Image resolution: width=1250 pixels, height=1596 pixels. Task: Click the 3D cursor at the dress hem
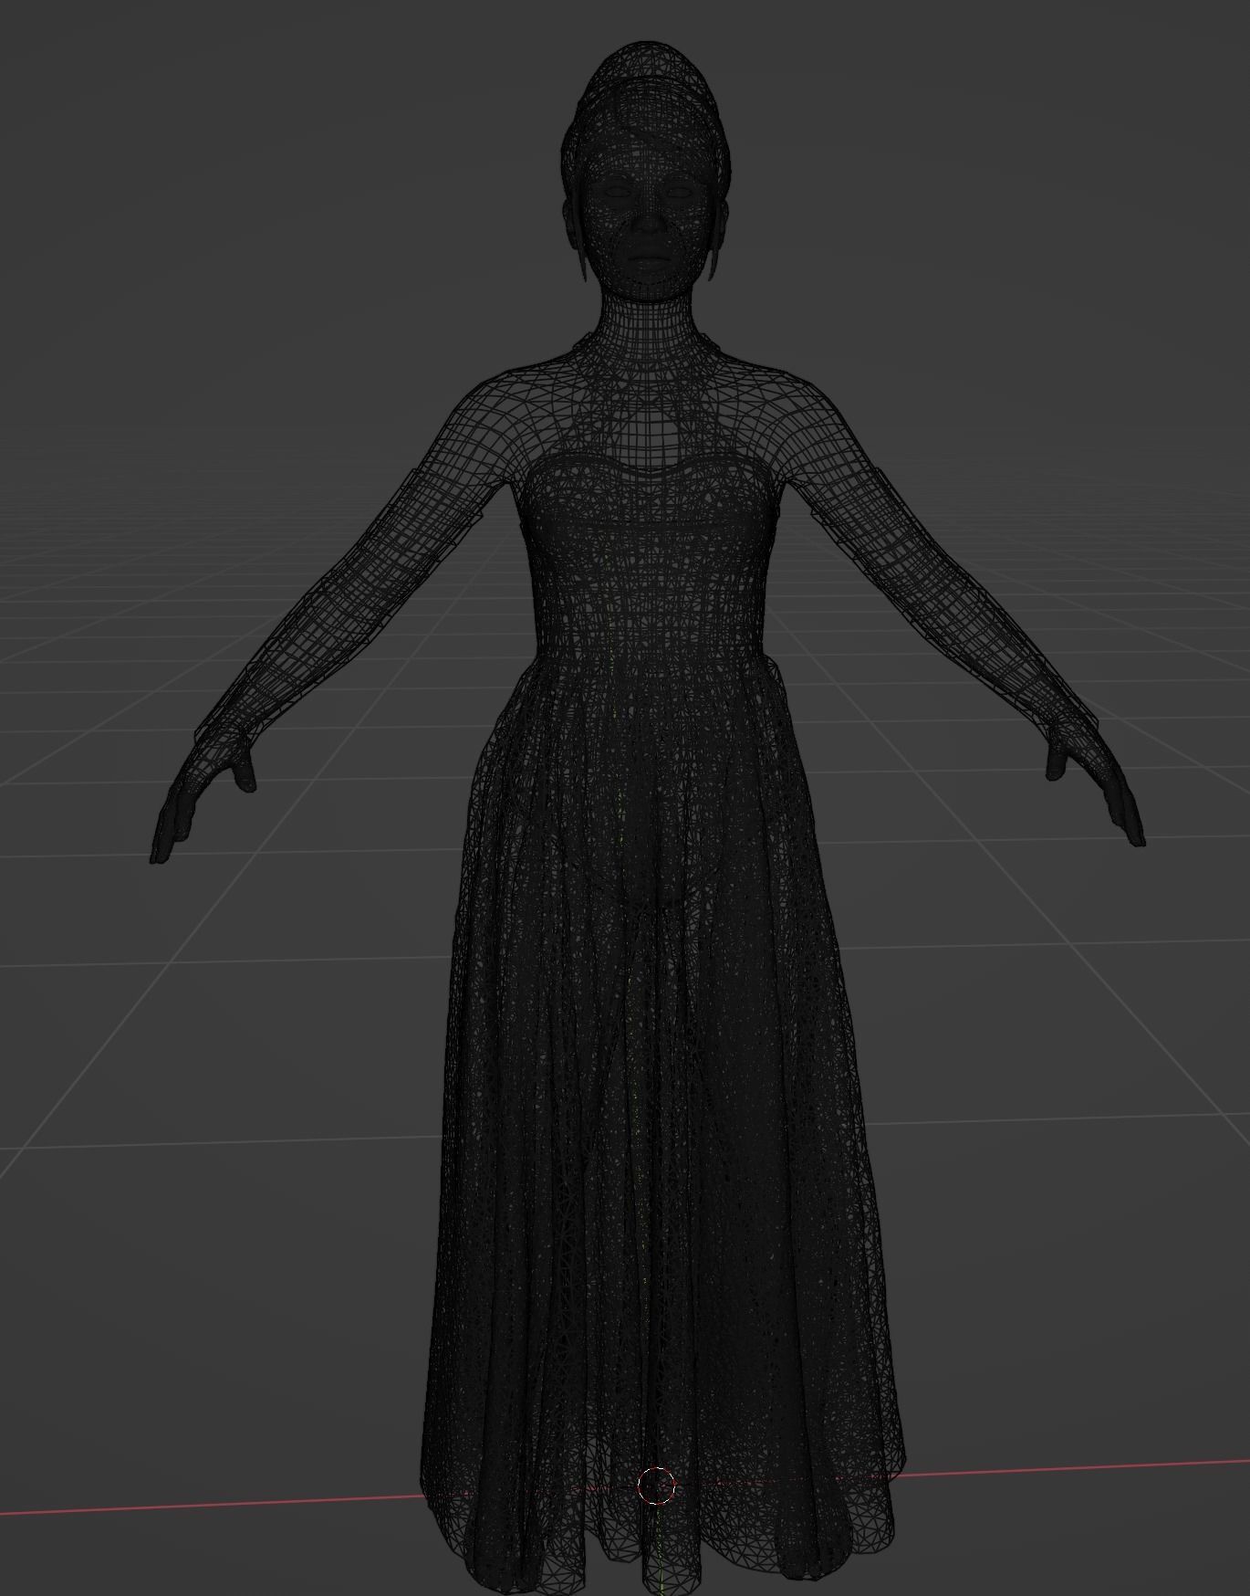click(x=655, y=1486)
